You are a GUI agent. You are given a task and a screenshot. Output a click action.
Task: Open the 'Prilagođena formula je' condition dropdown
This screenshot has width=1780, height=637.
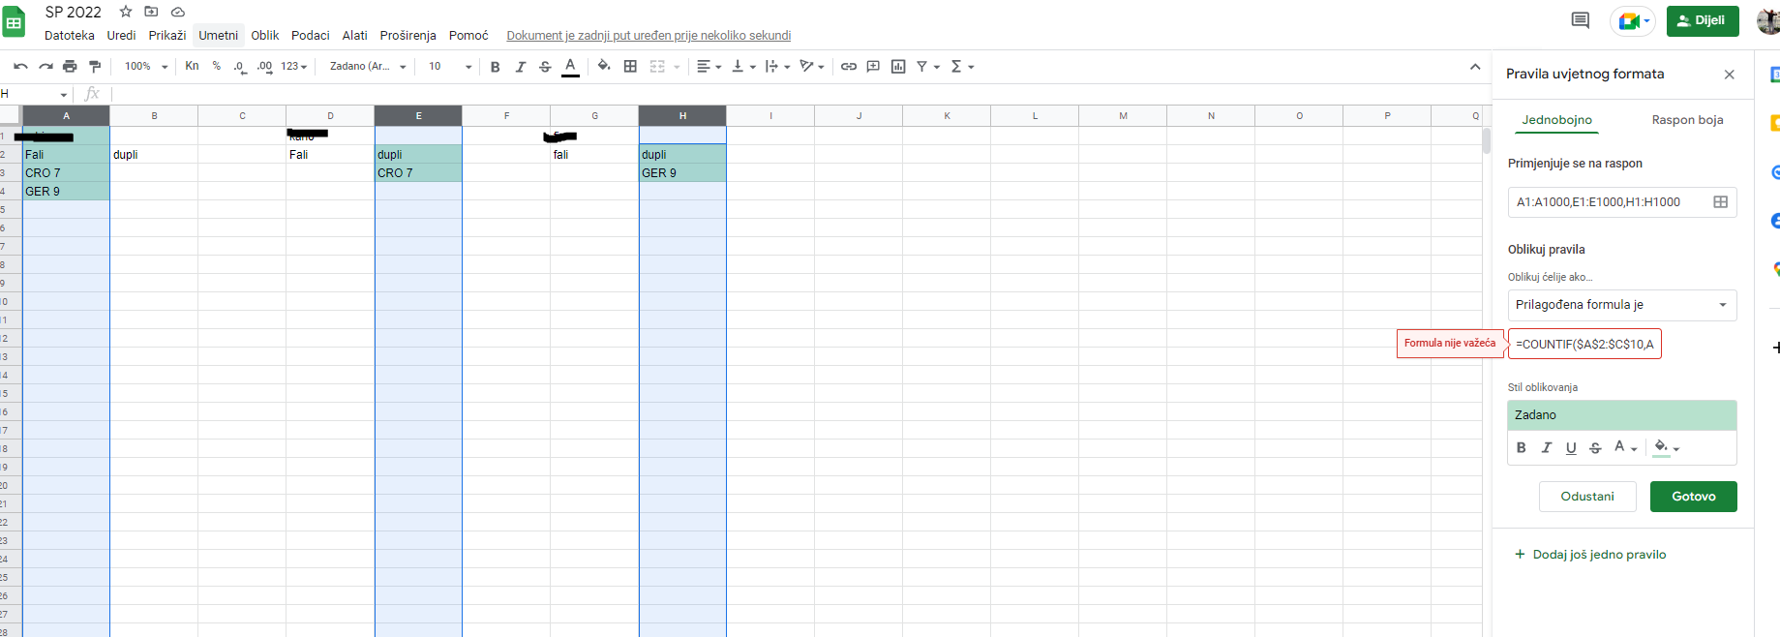[1621, 305]
